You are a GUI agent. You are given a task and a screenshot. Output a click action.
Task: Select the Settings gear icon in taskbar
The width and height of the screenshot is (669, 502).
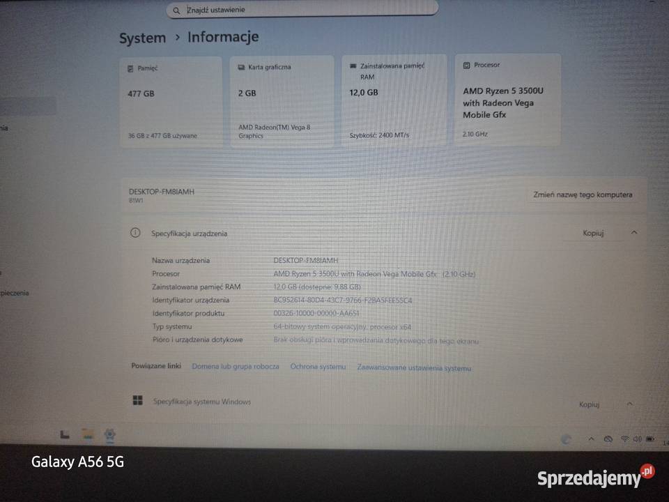coord(109,434)
